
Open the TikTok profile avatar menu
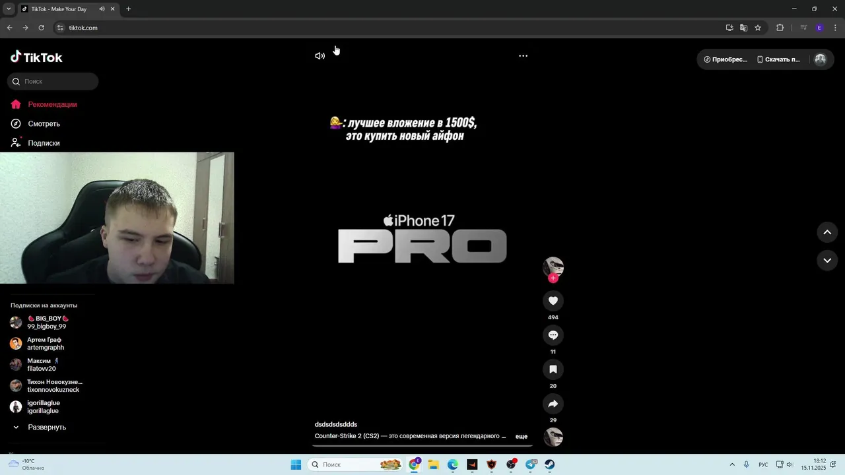[821, 59]
